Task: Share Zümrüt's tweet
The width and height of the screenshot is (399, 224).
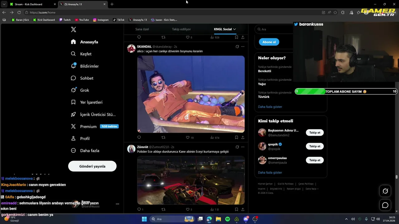Action: pos(243,209)
